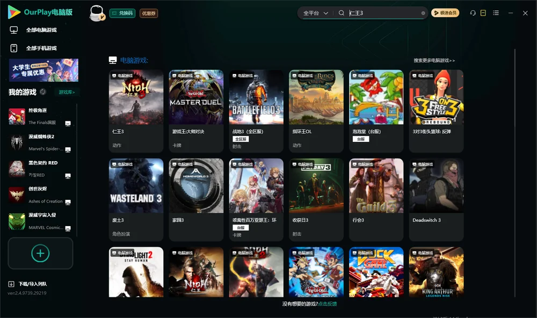Open customer service headset icon
The width and height of the screenshot is (537, 318).
[x=473, y=13]
